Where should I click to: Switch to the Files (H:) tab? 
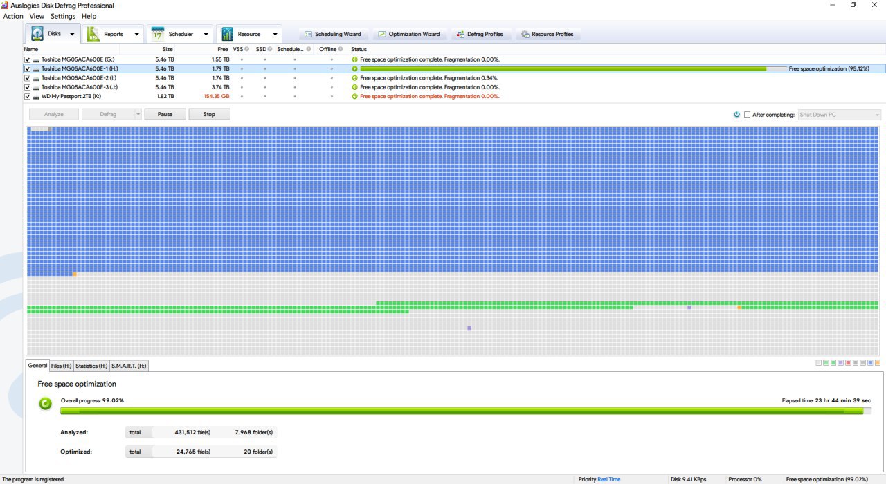(x=62, y=366)
